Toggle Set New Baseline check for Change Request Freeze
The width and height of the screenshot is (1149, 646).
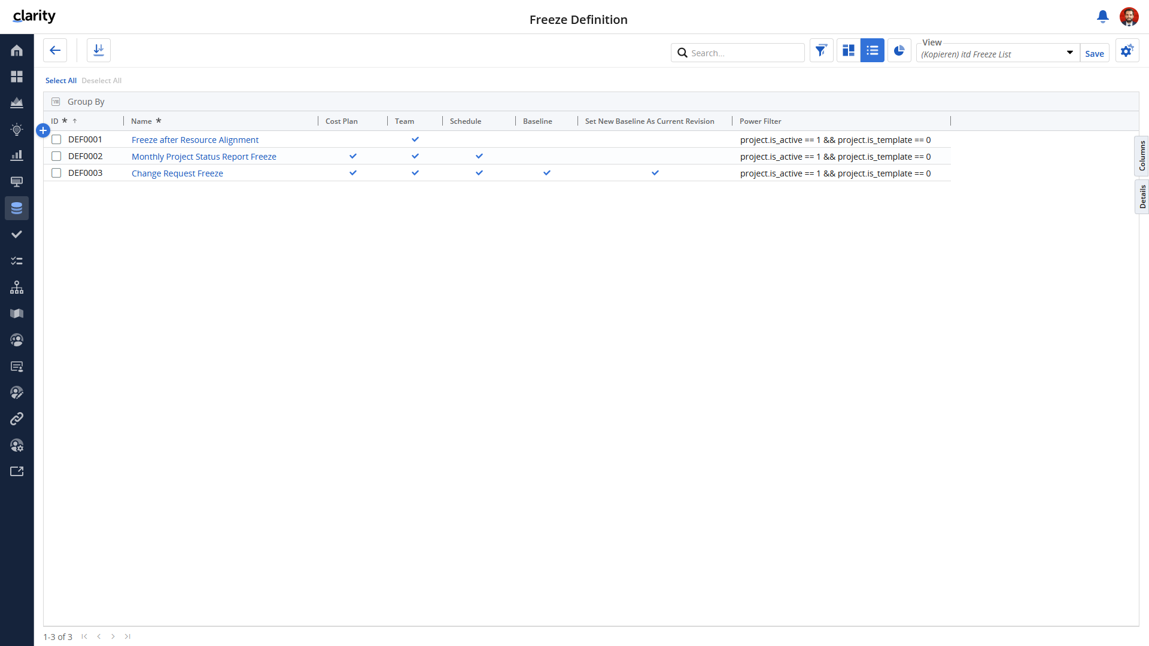click(655, 173)
